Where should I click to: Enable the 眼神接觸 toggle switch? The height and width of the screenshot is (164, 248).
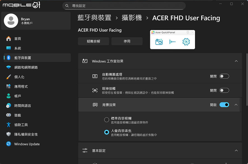224,90
